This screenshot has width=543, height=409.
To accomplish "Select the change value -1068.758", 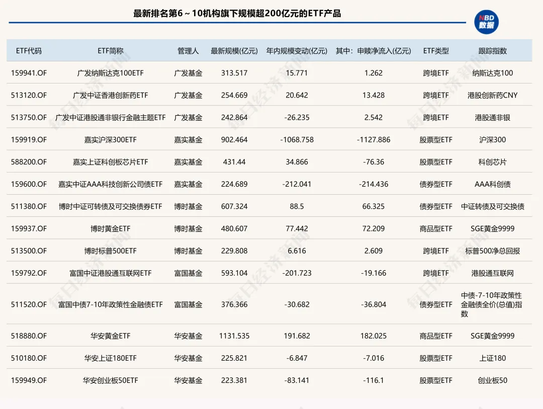I will 297,140.
